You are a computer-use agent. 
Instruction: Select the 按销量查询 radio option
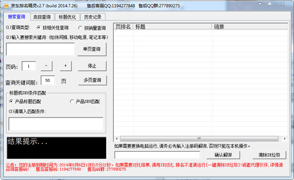point(92,28)
